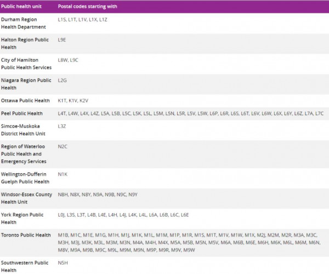Click Windsor-Essex County Health Unit label

tap(26, 198)
